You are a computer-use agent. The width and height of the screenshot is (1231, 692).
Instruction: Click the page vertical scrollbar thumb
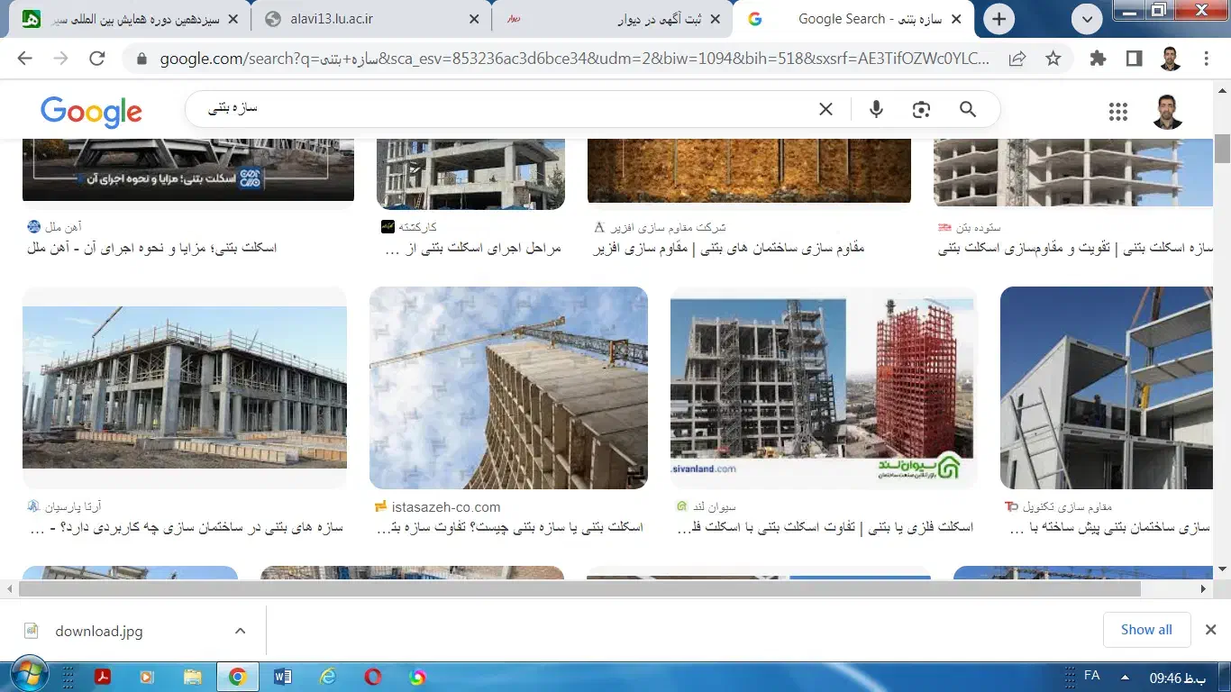[1222, 150]
